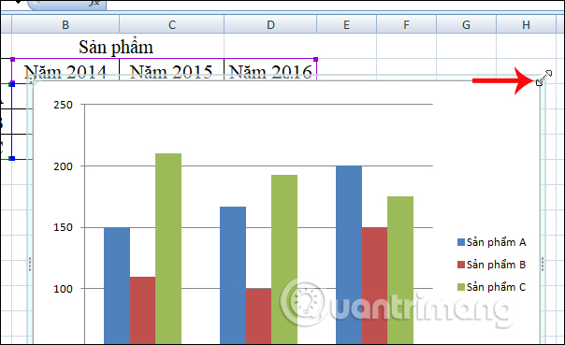The image size is (565, 345).
Task: Click the fx insert function button
Action: [x=94, y=3]
